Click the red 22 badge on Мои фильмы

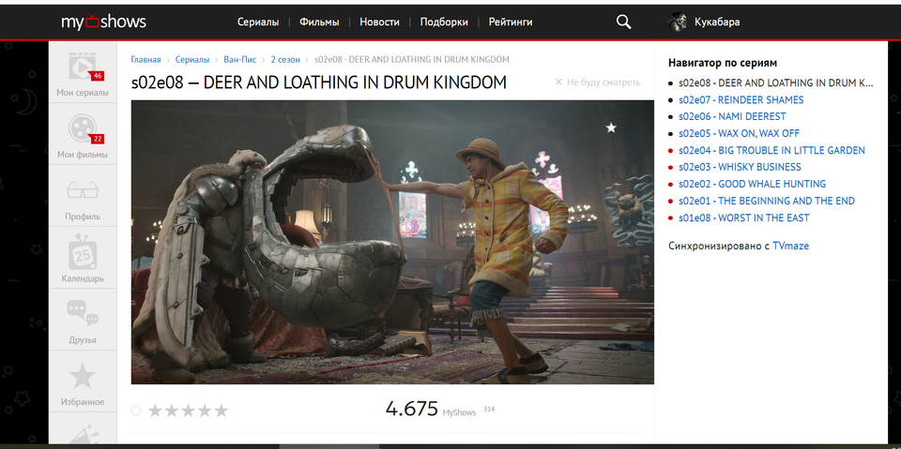pyautogui.click(x=97, y=139)
